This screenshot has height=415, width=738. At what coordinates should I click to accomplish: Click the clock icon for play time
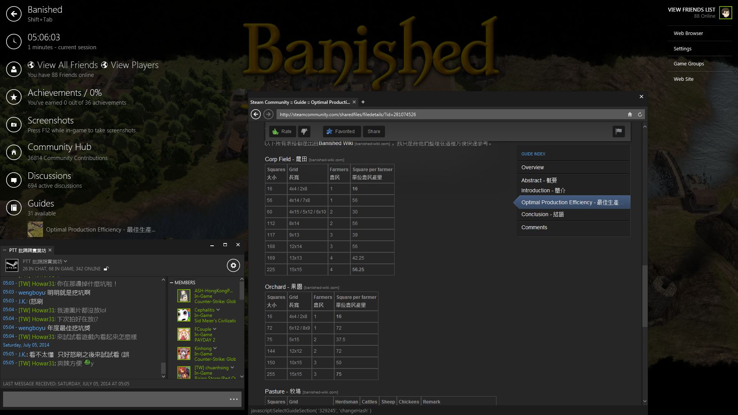(x=14, y=42)
